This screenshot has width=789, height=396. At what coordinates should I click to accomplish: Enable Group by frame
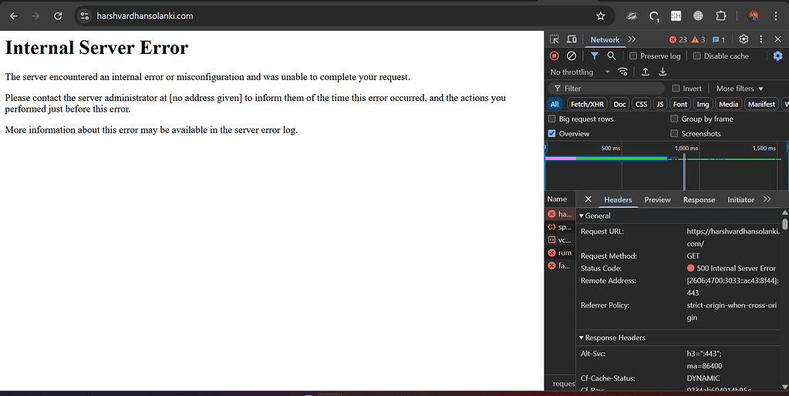point(674,119)
